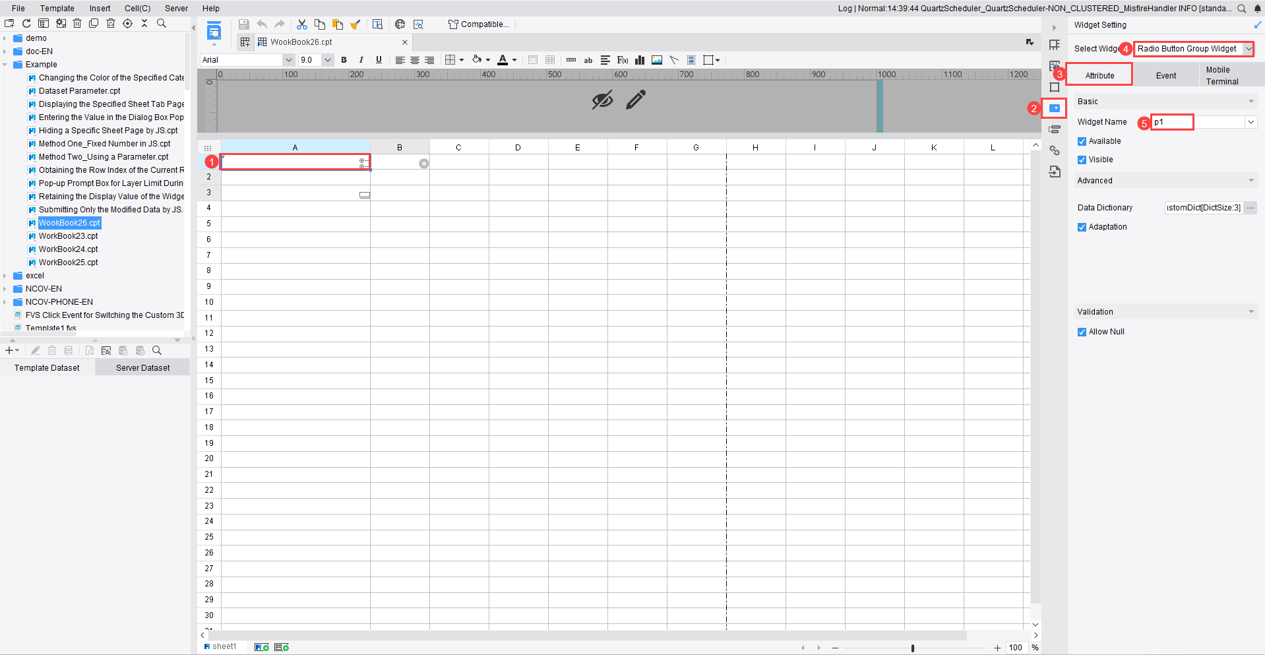Click the add sheet icon next to sheet1
1265x655 pixels.
[262, 647]
